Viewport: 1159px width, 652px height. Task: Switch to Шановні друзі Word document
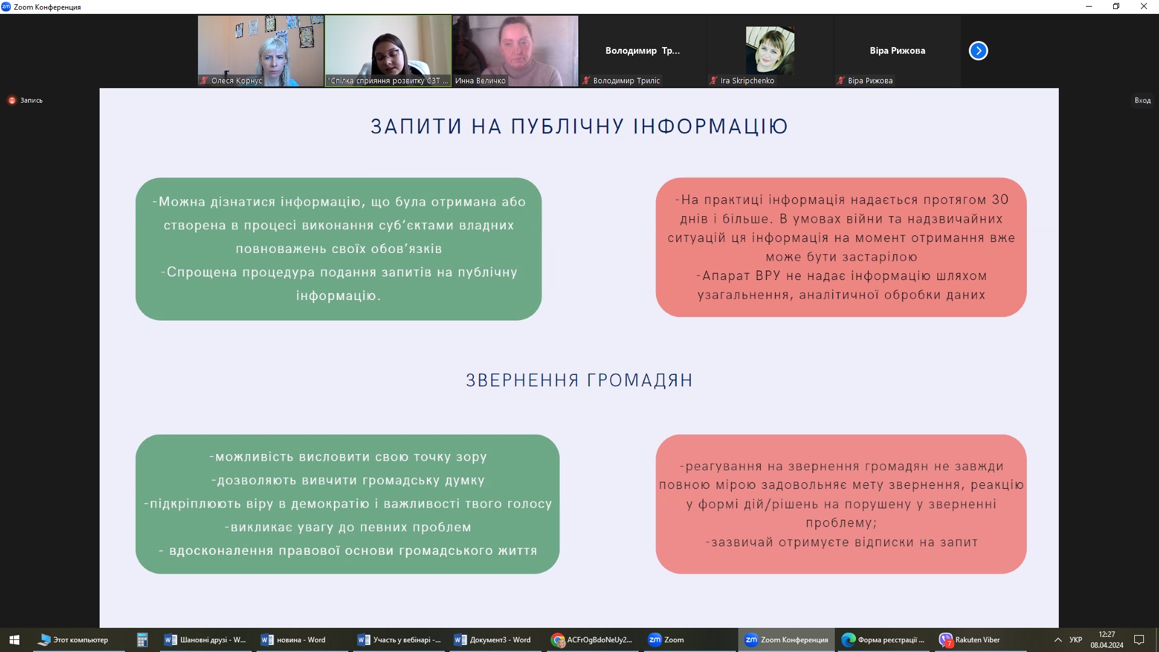[x=205, y=640]
